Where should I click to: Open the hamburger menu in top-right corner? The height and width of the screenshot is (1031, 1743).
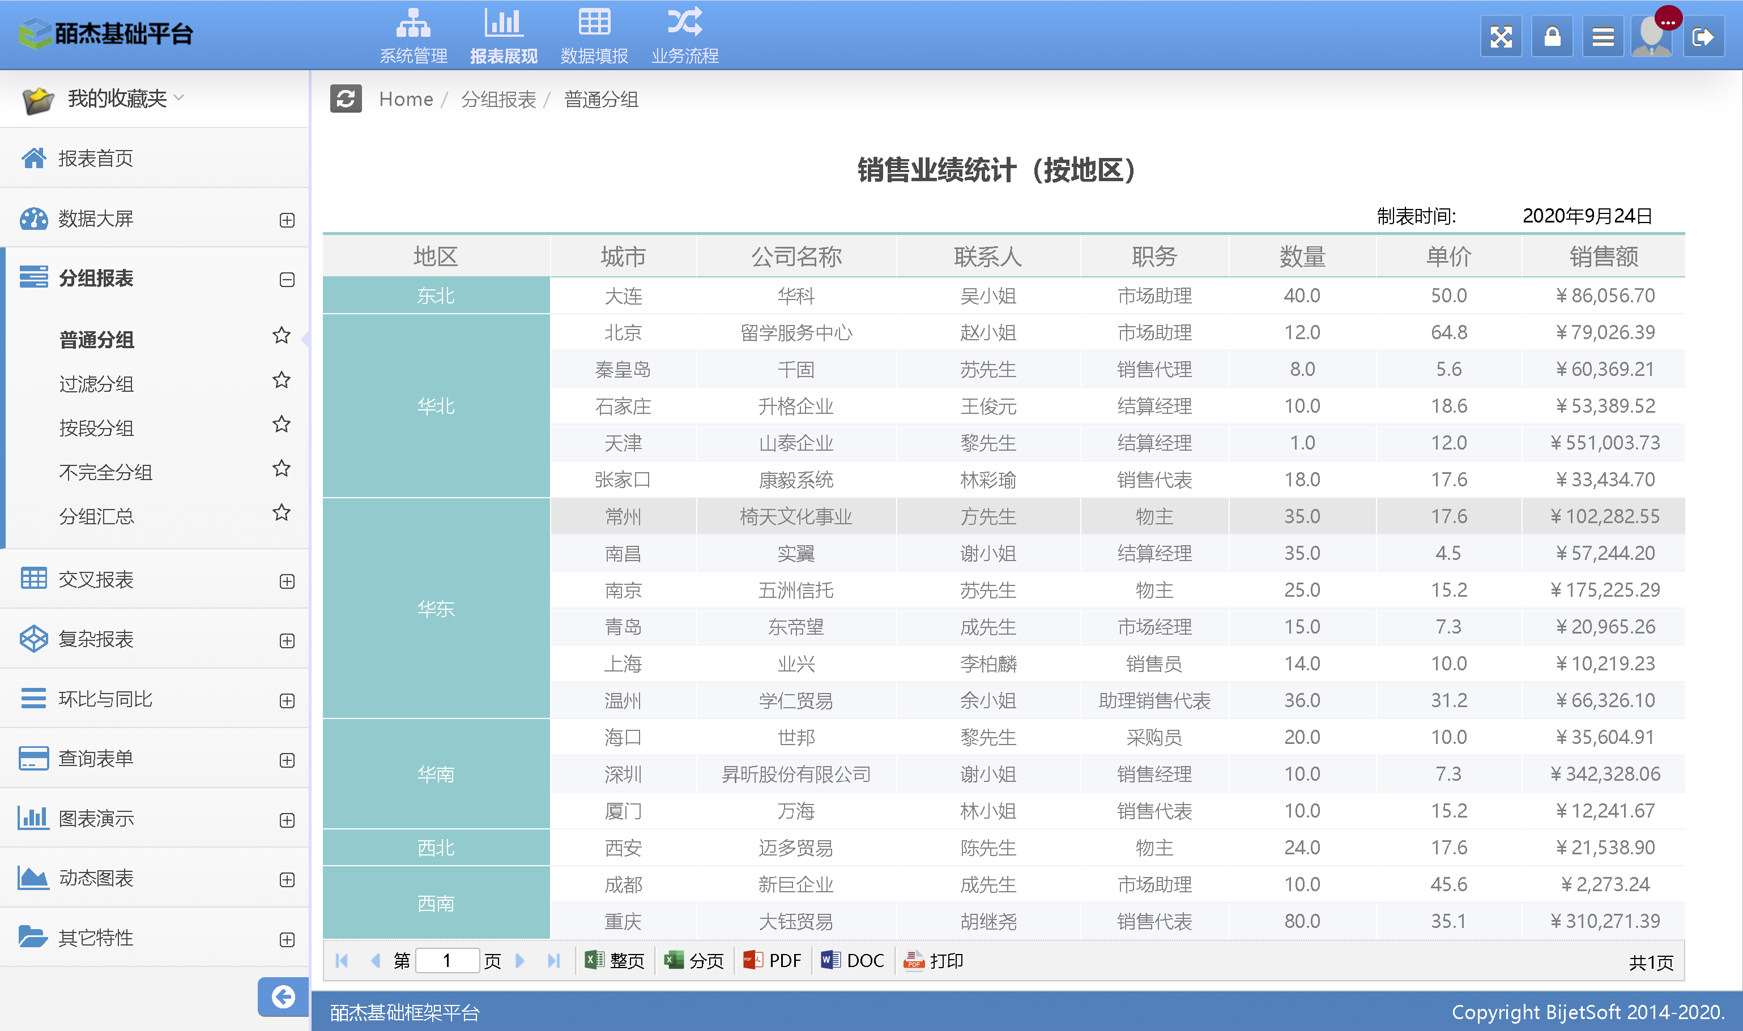pos(1603,36)
